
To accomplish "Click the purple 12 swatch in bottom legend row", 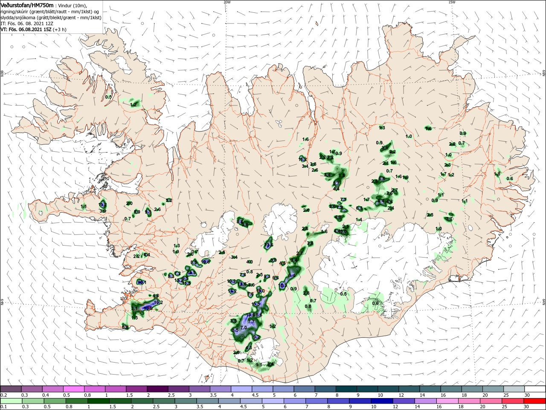I will click(404, 401).
